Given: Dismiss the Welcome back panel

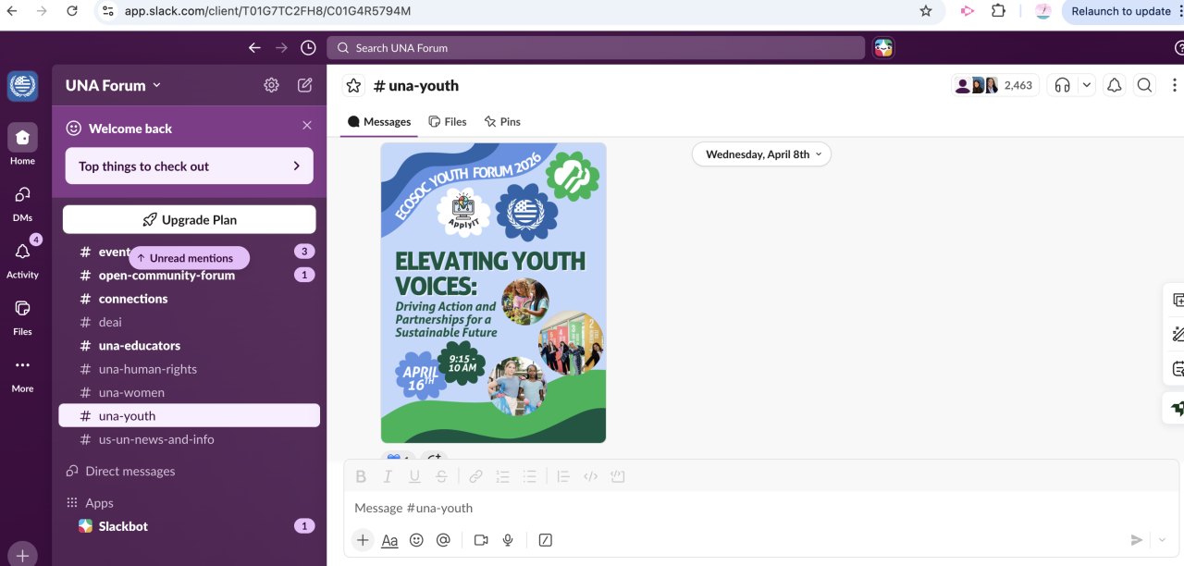Looking at the screenshot, I should 307,126.
